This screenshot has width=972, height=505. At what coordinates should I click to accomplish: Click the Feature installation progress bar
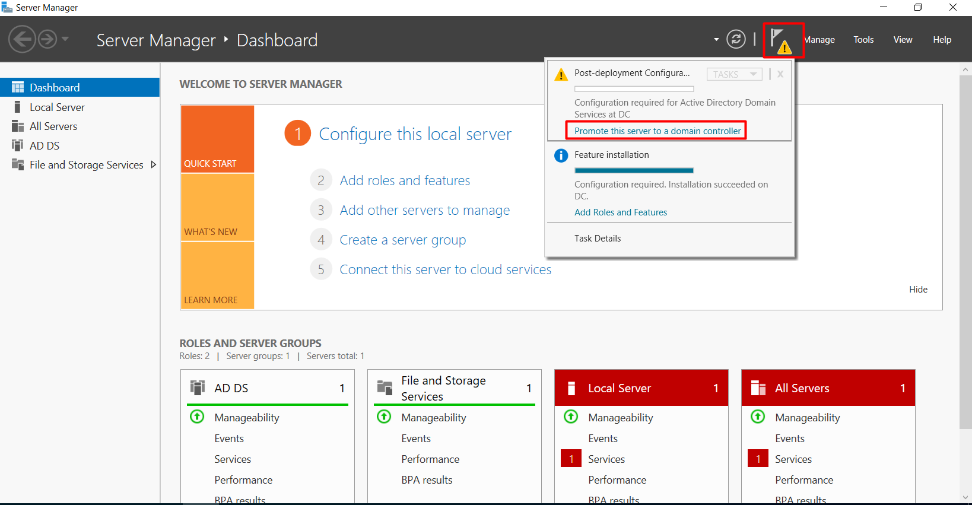634,171
